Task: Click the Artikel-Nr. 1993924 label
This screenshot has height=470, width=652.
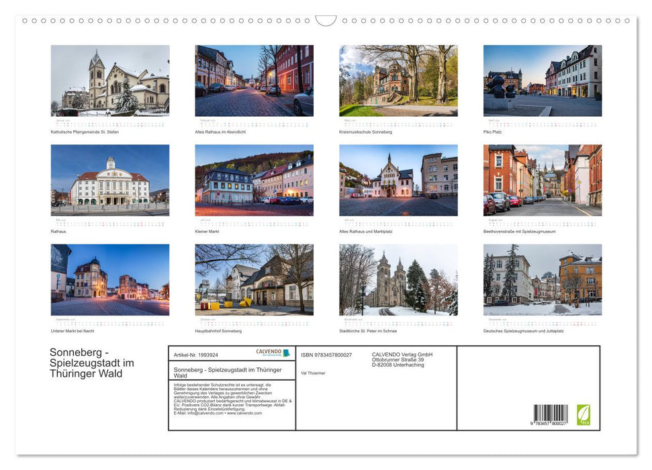Action: click(195, 355)
